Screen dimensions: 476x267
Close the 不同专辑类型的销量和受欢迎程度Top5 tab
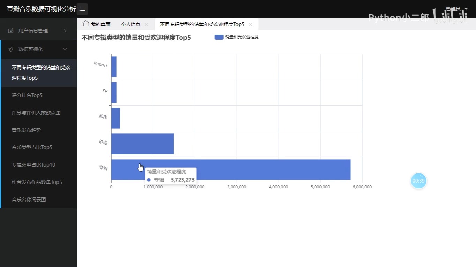pos(250,24)
